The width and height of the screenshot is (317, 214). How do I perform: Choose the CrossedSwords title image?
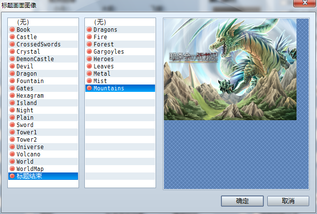(43, 44)
